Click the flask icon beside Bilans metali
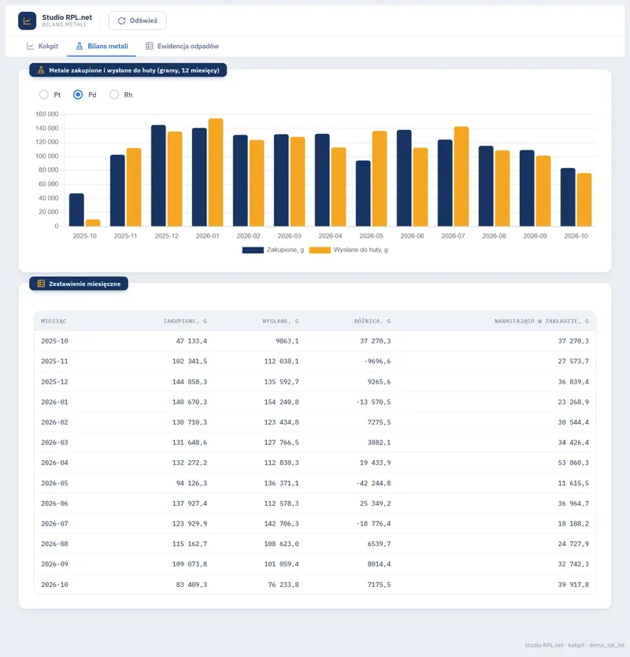Image resolution: width=630 pixels, height=657 pixels. pos(80,46)
